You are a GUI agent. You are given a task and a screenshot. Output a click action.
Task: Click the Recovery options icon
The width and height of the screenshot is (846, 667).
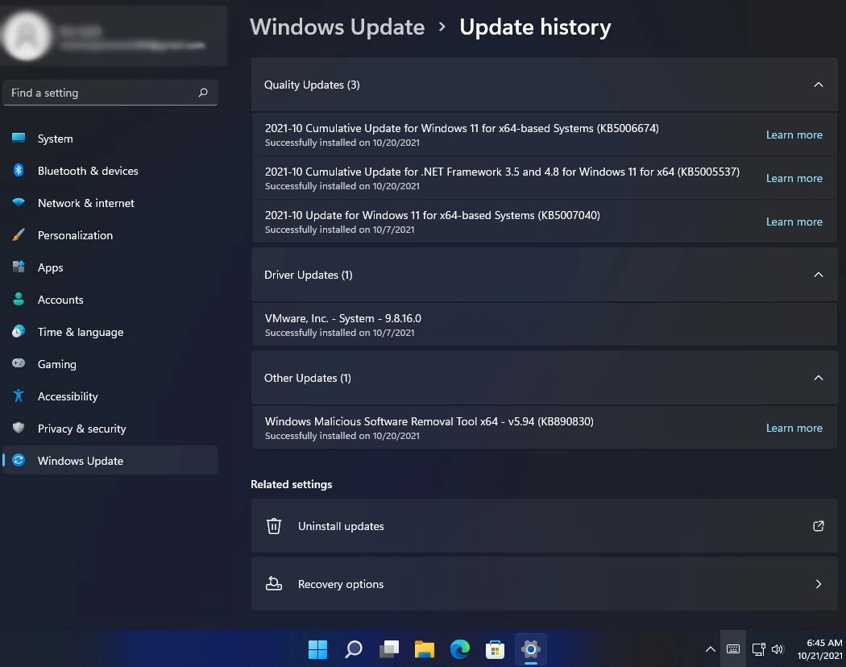274,583
